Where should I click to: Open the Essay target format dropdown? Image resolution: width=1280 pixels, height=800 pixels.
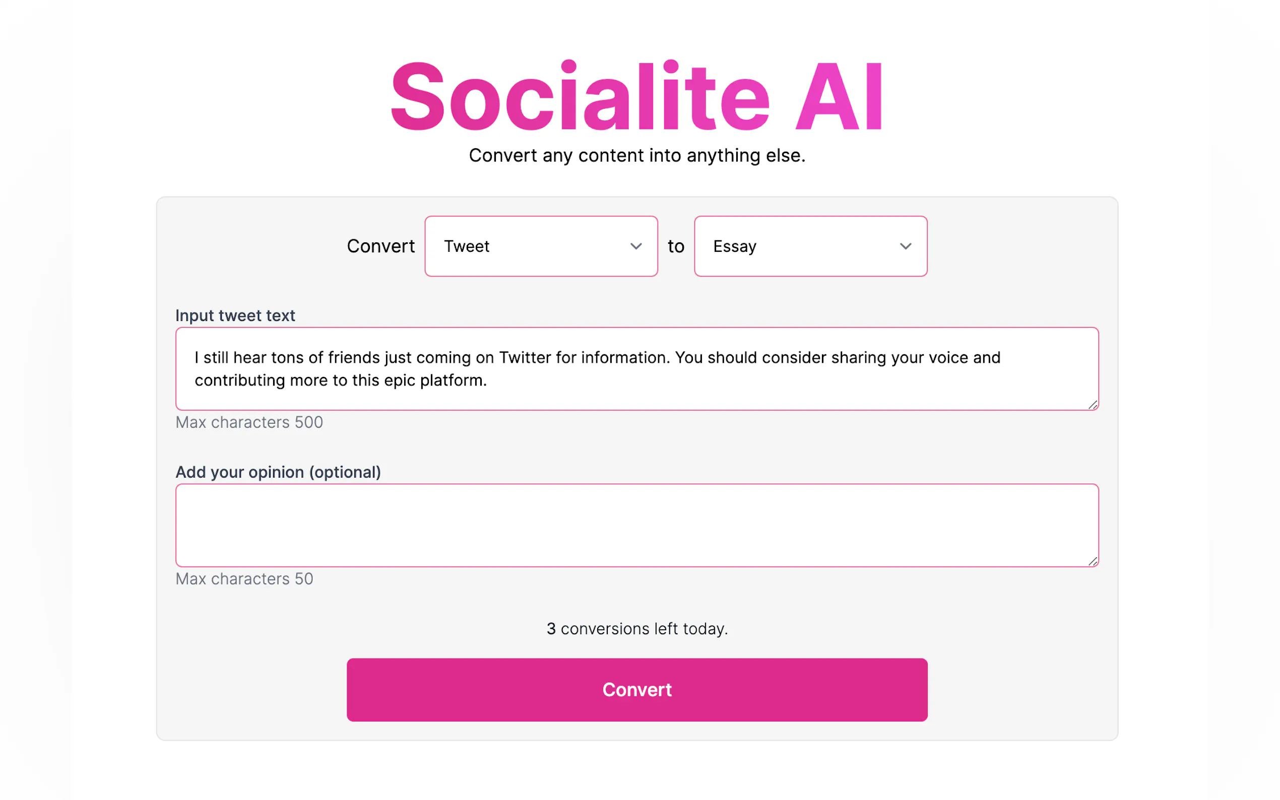click(810, 246)
